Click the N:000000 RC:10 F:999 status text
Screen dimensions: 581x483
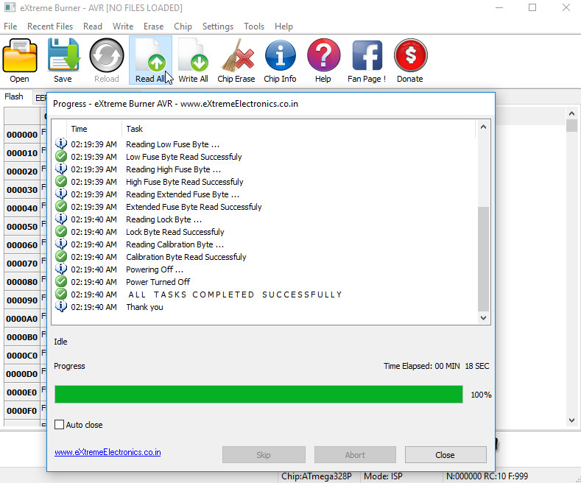coord(487,476)
